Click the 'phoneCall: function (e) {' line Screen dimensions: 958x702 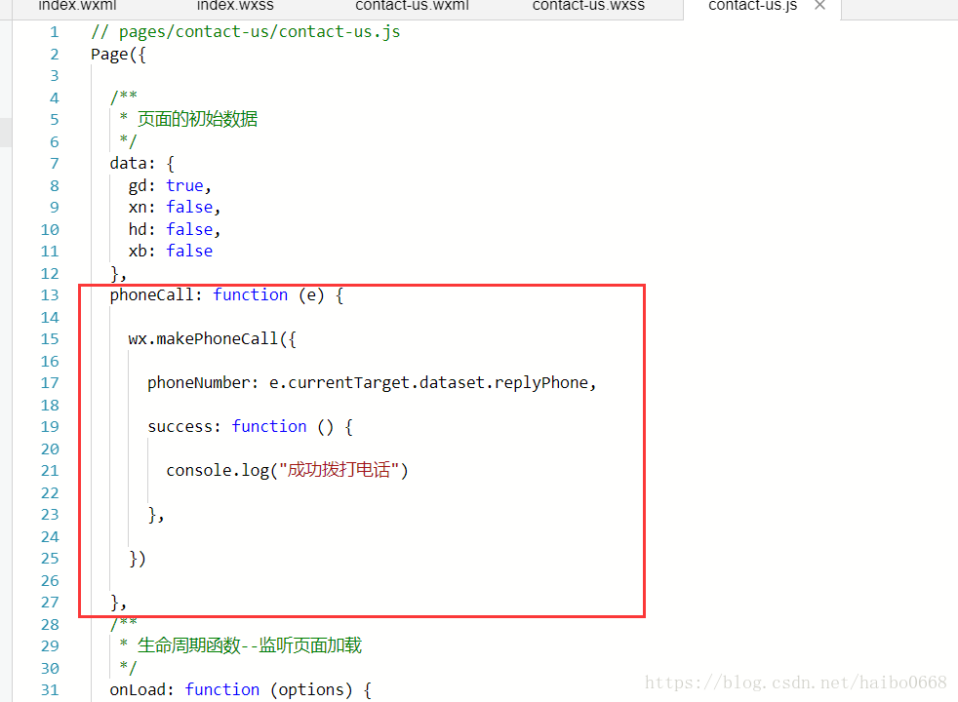[x=226, y=295]
